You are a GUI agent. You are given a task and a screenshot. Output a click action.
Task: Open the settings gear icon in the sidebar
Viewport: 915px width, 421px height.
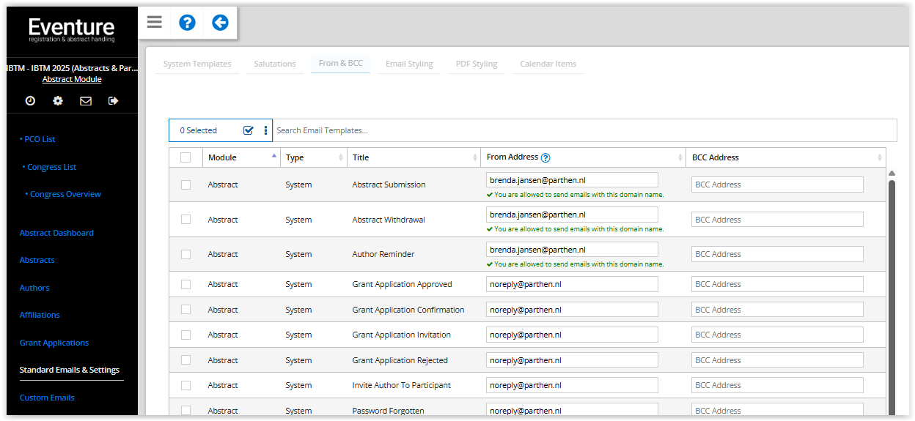58,101
